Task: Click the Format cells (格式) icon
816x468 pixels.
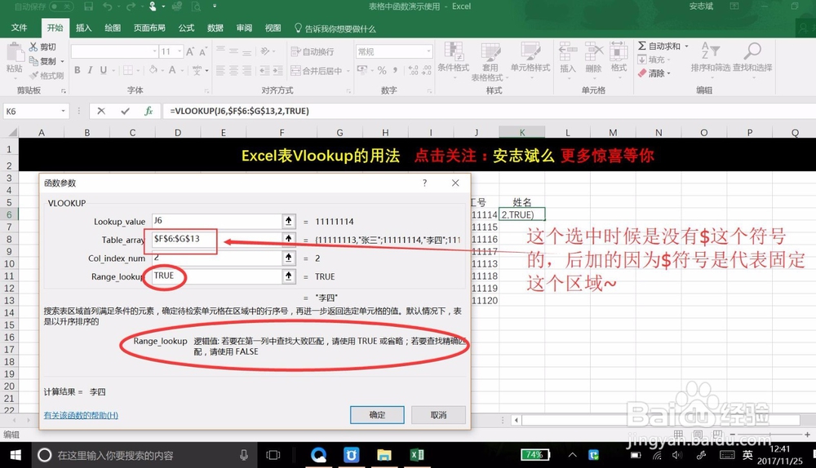Action: click(x=619, y=51)
